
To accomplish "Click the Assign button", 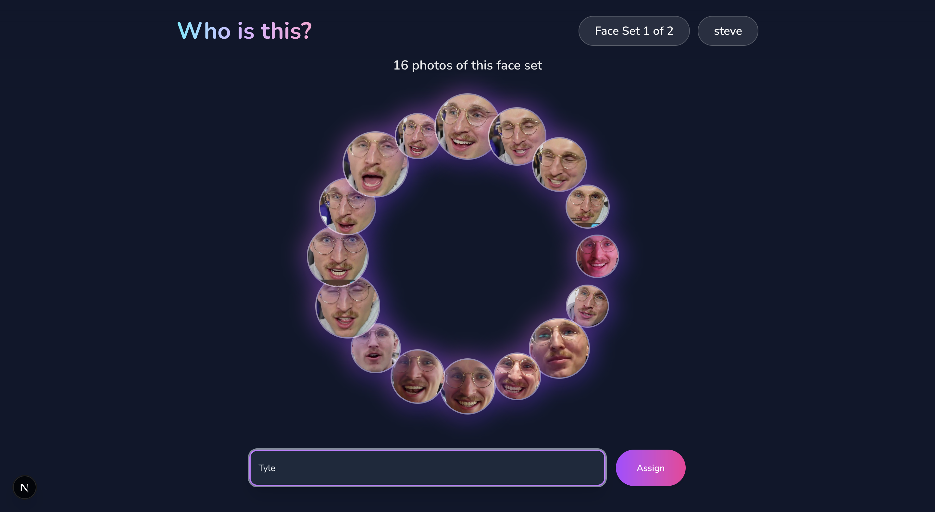I will [x=650, y=468].
